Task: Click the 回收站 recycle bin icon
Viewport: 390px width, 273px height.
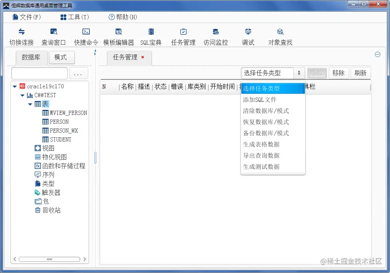Action: click(x=37, y=210)
